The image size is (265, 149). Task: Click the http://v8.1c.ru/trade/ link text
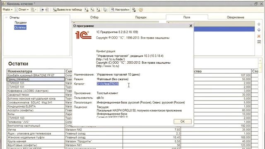pyautogui.click(x=111, y=59)
